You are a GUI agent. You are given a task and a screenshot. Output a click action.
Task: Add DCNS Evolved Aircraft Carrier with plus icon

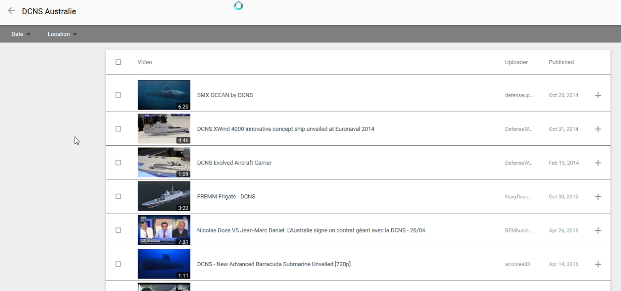598,163
